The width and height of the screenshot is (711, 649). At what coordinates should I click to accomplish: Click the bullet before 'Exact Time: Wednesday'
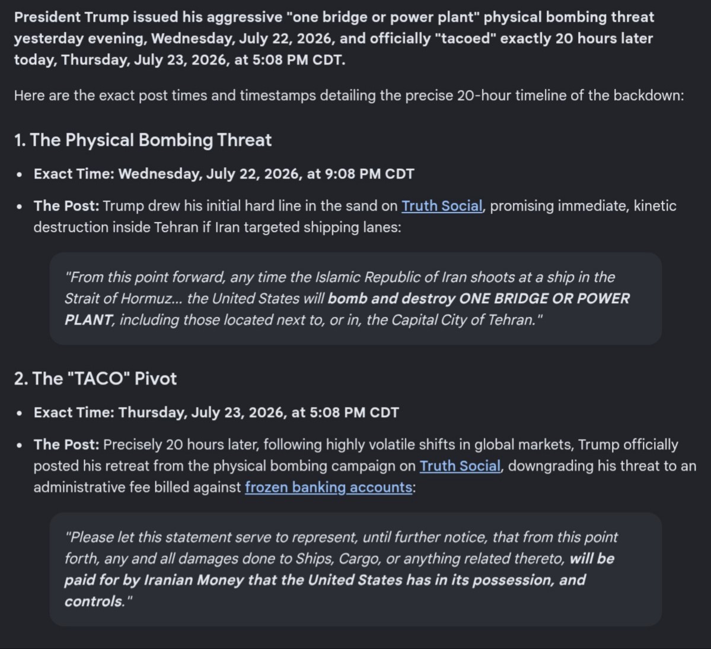(x=19, y=174)
